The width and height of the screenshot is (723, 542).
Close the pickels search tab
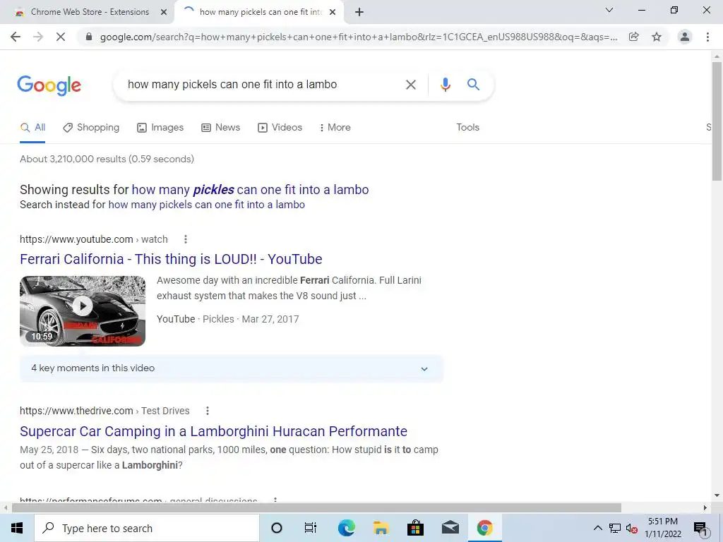tap(333, 13)
